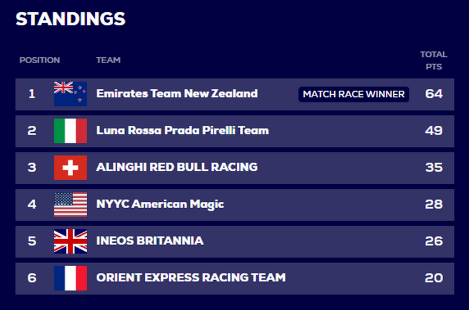The width and height of the screenshot is (469, 310).
Task: Click the United States flag icon
Action: click(x=70, y=204)
